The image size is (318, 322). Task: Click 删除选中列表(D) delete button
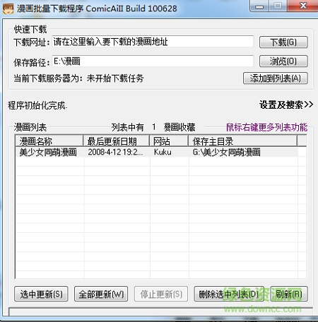click(x=229, y=294)
